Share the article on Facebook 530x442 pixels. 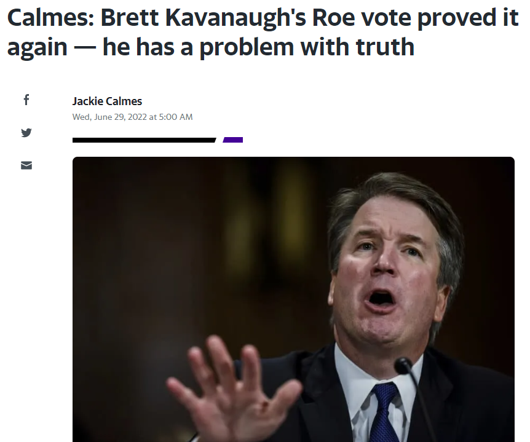click(x=26, y=100)
